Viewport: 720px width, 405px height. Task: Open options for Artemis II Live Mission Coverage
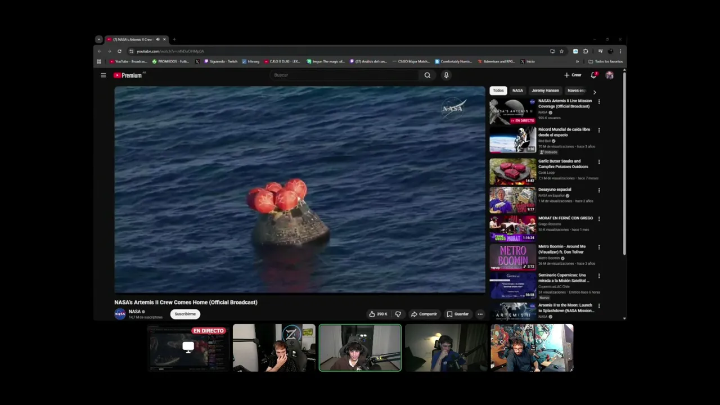tap(598, 102)
